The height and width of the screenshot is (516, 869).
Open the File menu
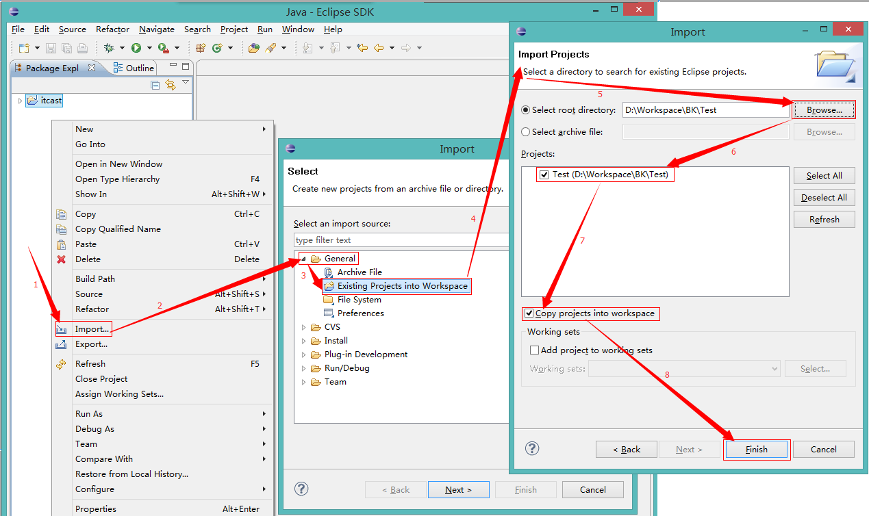tap(18, 29)
